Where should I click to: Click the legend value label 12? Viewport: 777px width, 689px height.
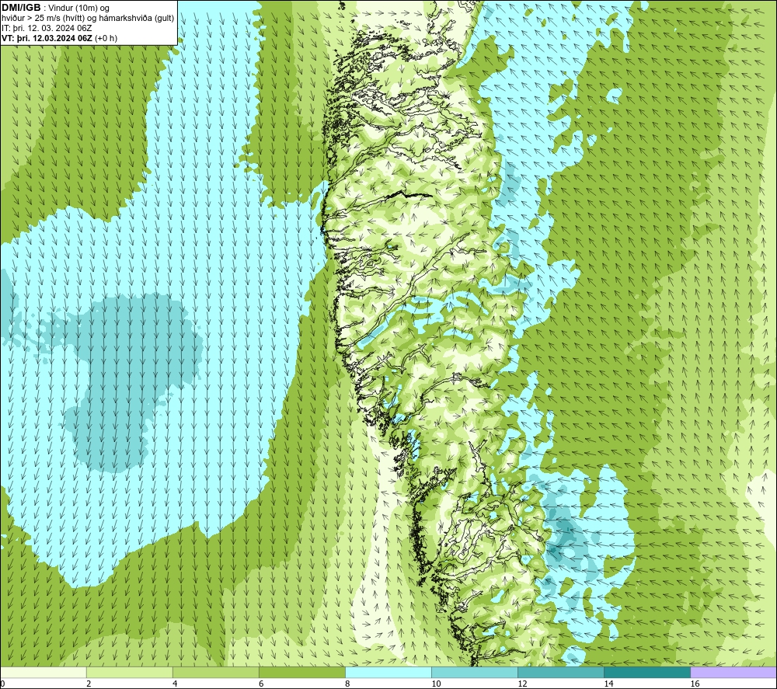tap(522, 684)
